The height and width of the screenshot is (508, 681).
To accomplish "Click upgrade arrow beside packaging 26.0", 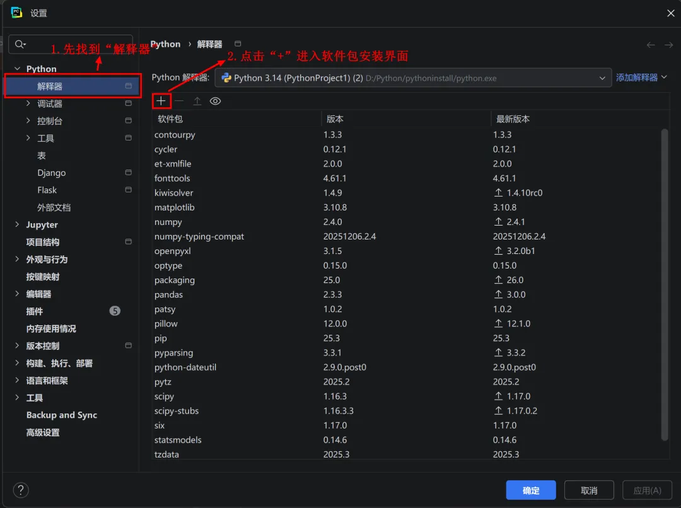I will tap(498, 280).
